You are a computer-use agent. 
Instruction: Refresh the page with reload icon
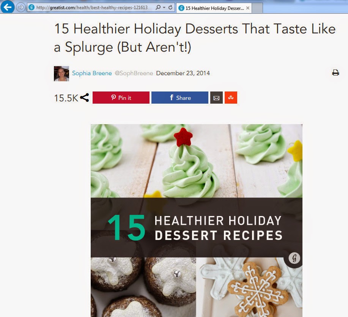170,7
